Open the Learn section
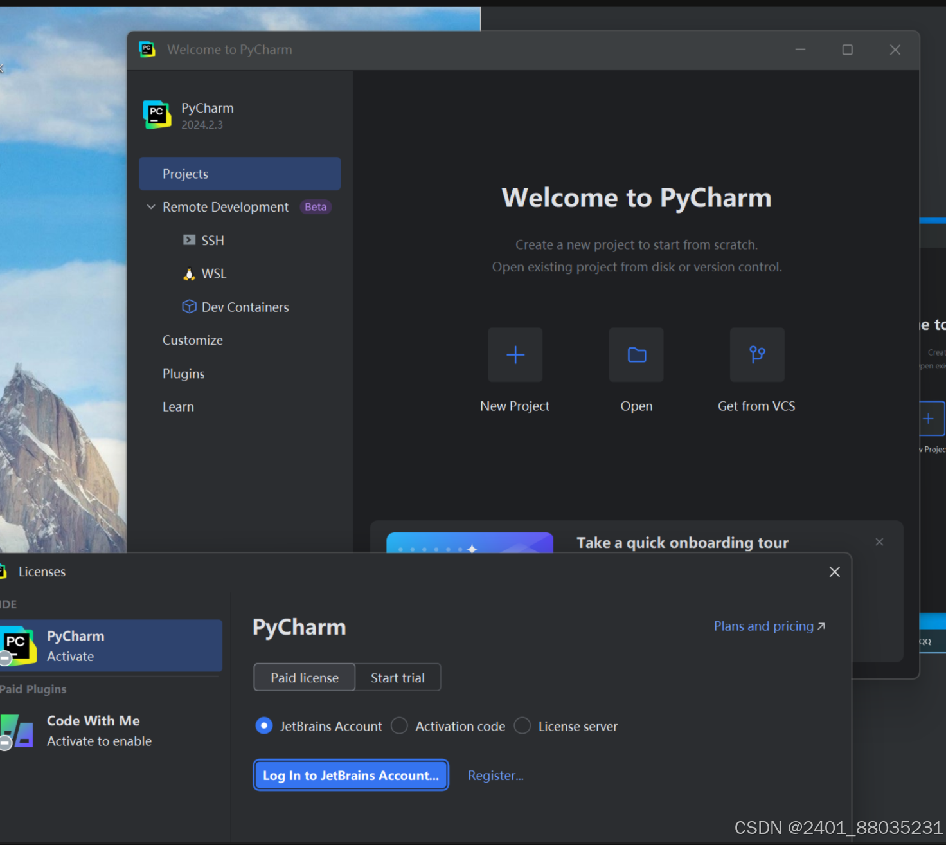The image size is (946, 845). (x=178, y=407)
